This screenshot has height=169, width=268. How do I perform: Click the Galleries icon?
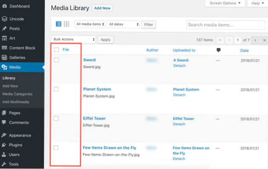pos(4,58)
